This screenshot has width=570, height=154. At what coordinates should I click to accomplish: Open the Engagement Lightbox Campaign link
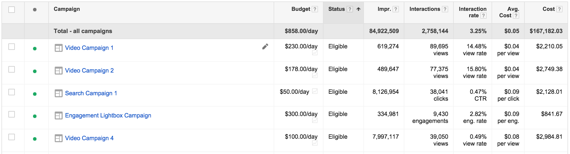(x=108, y=115)
